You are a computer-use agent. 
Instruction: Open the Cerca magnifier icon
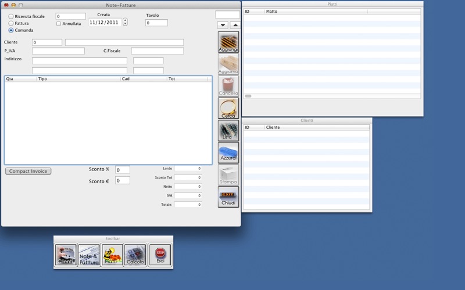tap(228, 108)
